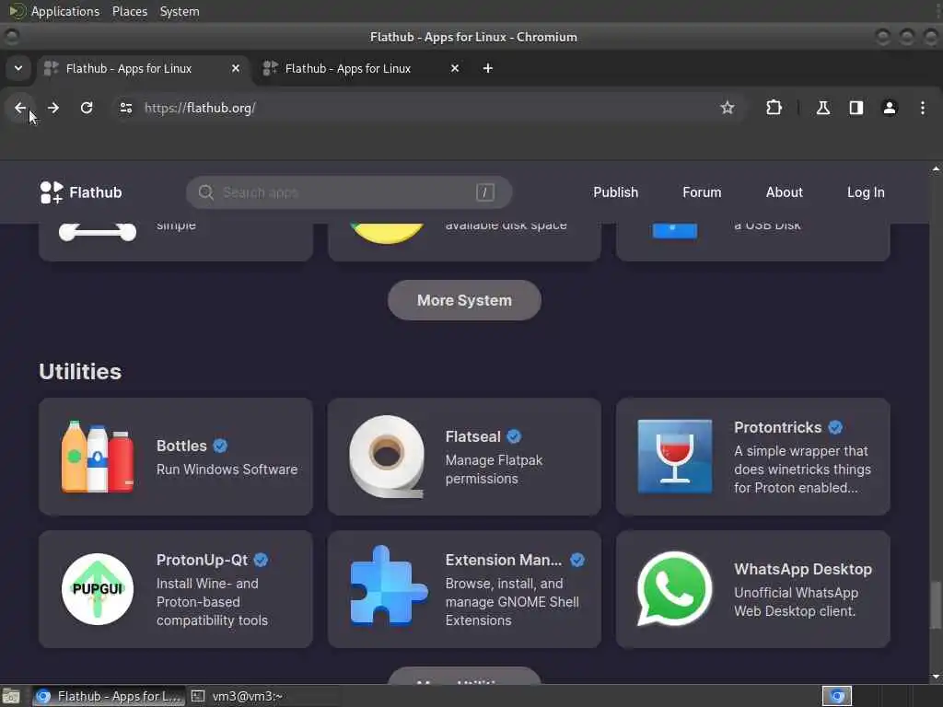
Task: Open Chromium three-dot menu
Action: 923,108
